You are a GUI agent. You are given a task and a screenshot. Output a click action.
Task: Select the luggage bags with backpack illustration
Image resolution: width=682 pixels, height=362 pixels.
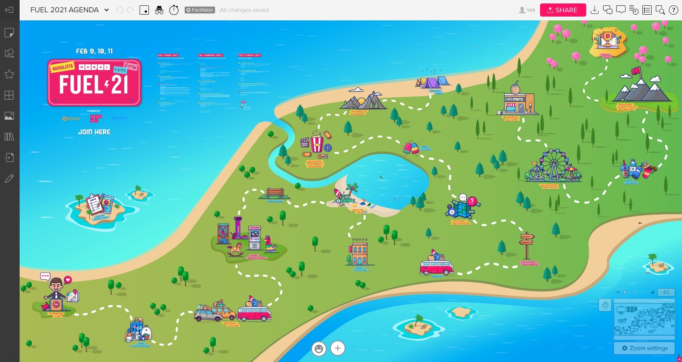(138, 330)
